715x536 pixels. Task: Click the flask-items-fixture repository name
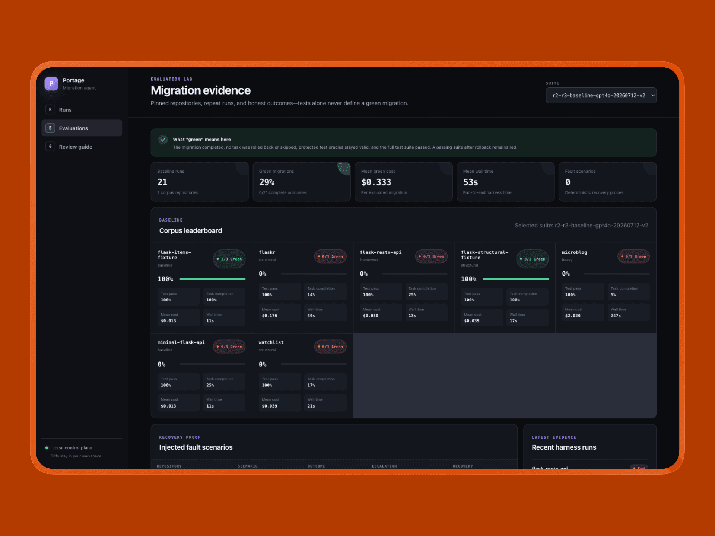tap(174, 255)
